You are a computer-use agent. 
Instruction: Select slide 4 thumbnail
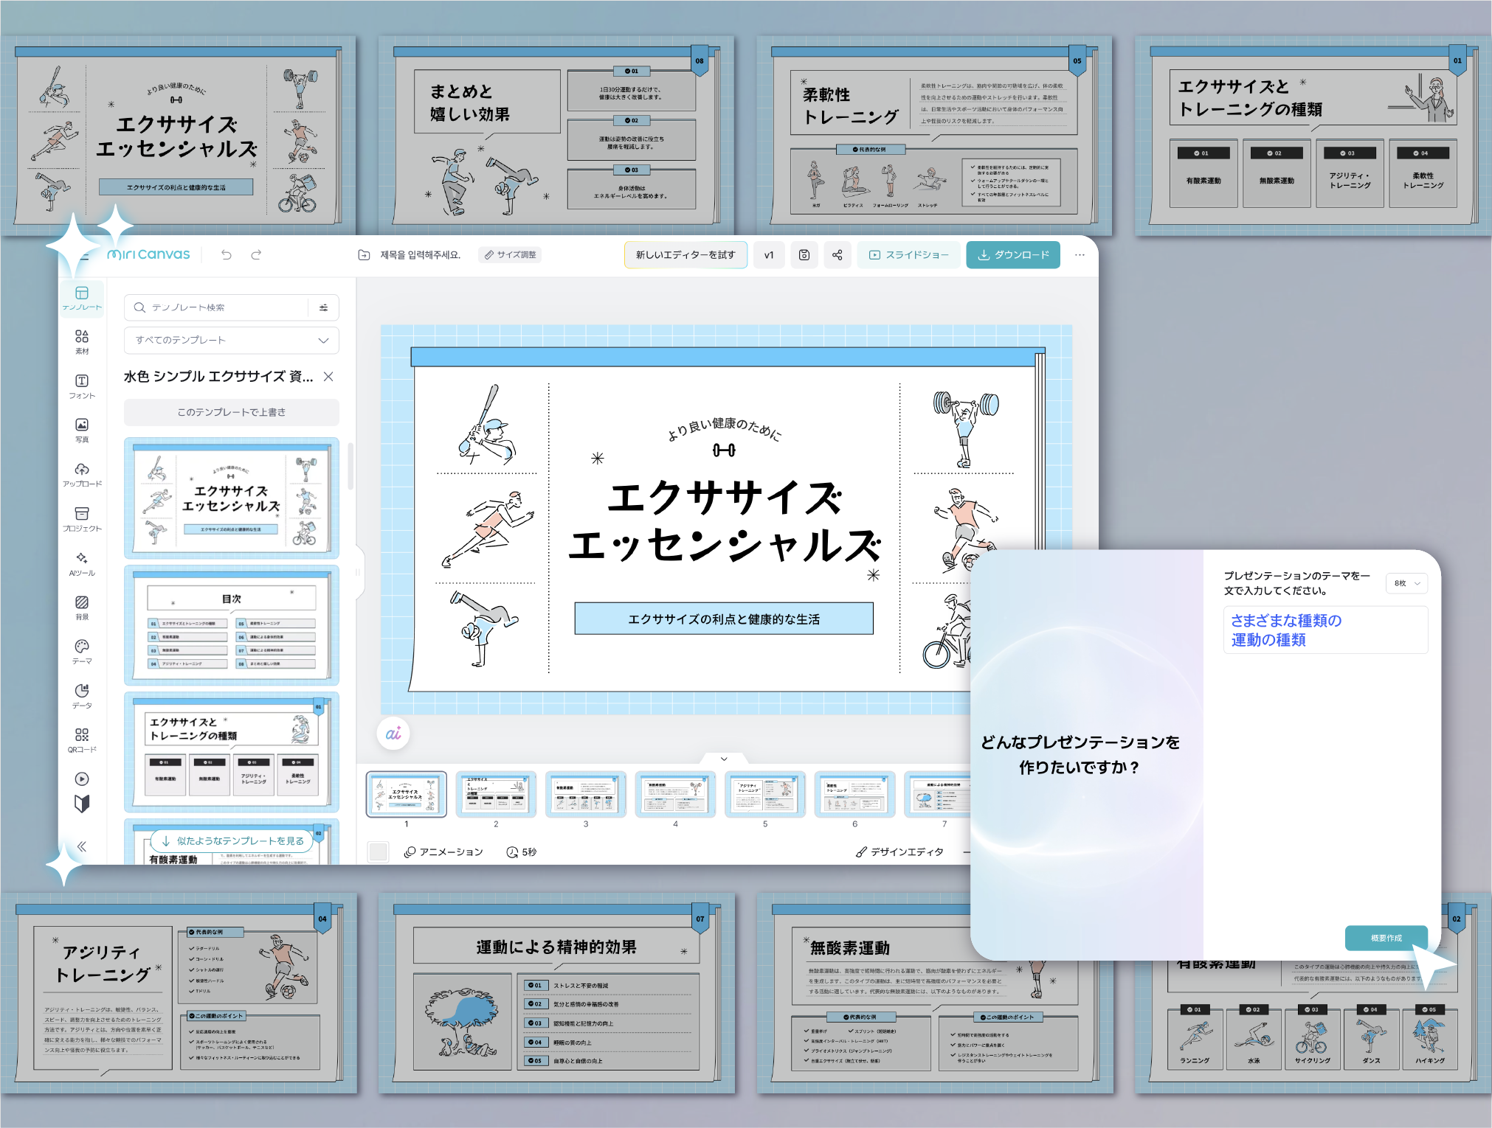tap(675, 794)
